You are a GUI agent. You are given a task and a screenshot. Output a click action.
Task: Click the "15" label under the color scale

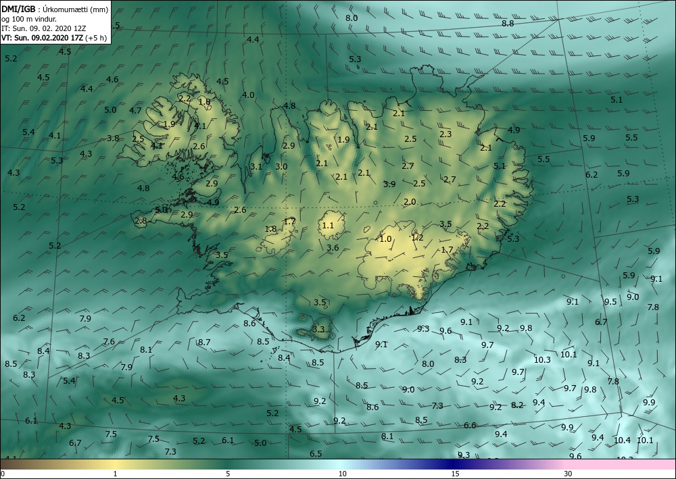[x=455, y=474]
